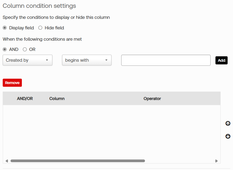Click the Operator column header
Image resolution: width=233 pixels, height=170 pixels.
pyautogui.click(x=152, y=99)
